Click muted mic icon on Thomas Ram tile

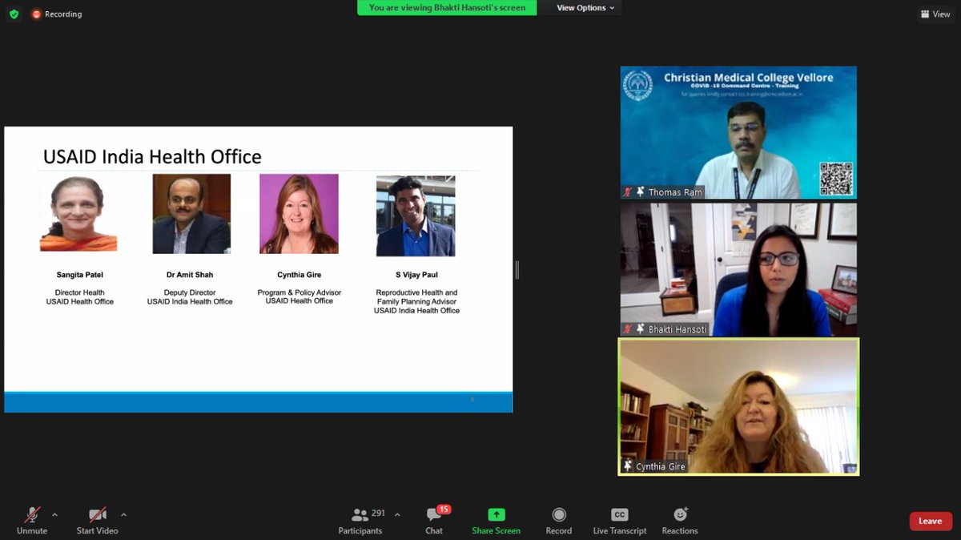coord(628,192)
